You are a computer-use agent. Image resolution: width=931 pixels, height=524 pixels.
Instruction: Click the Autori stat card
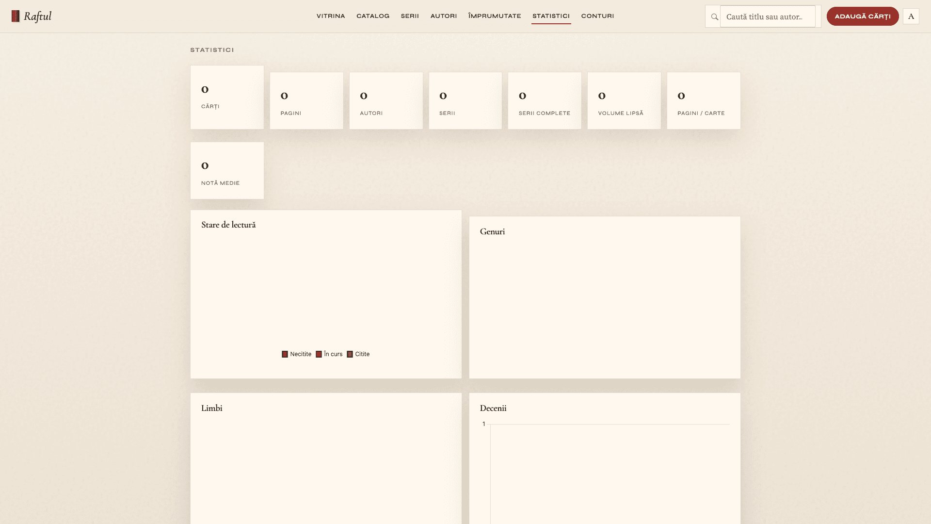pos(386,100)
